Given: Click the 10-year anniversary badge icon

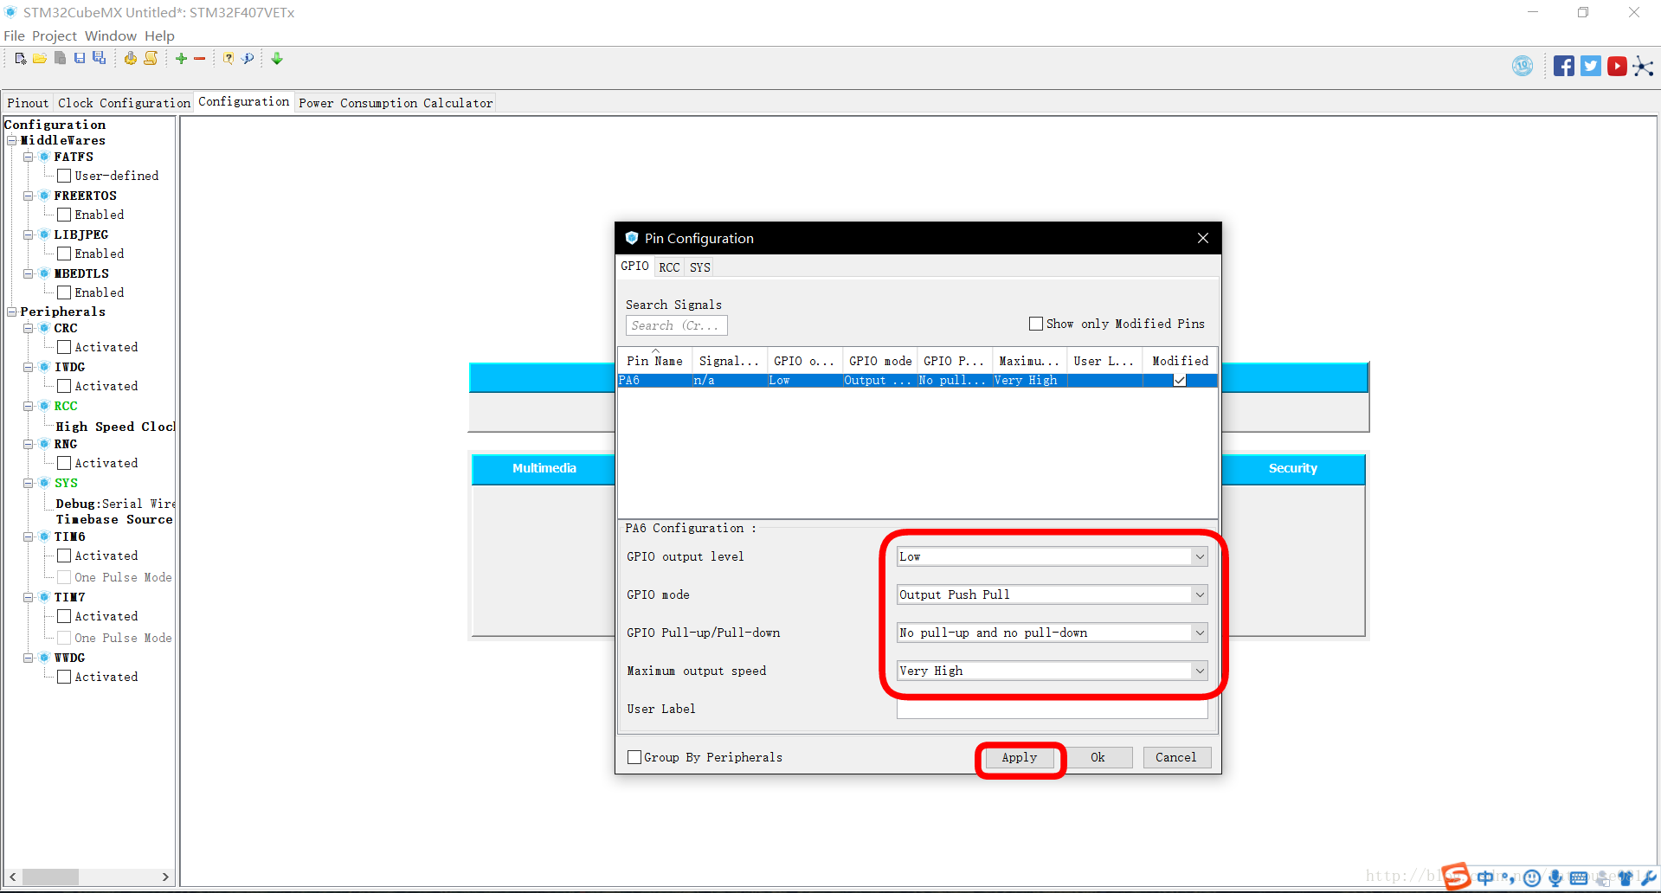Looking at the screenshot, I should coord(1523,66).
